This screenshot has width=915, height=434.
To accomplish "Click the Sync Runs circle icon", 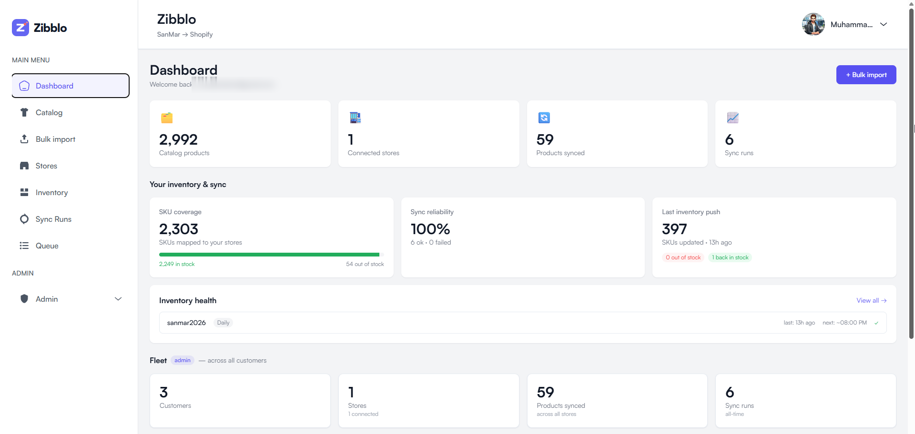I will click(24, 219).
